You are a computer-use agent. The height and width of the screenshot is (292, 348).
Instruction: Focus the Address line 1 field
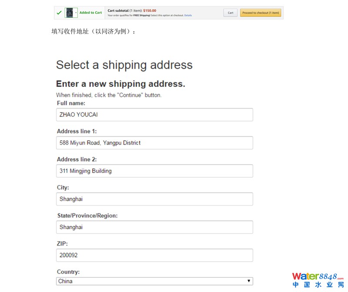point(155,143)
